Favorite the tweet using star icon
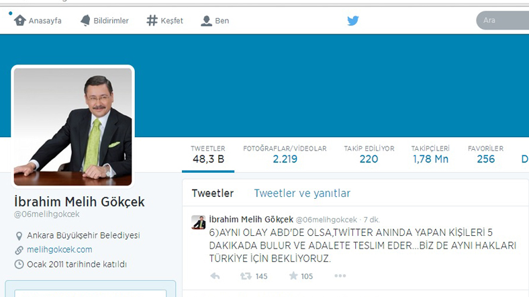Screen dimensions: 529x297 pyautogui.click(x=293, y=275)
